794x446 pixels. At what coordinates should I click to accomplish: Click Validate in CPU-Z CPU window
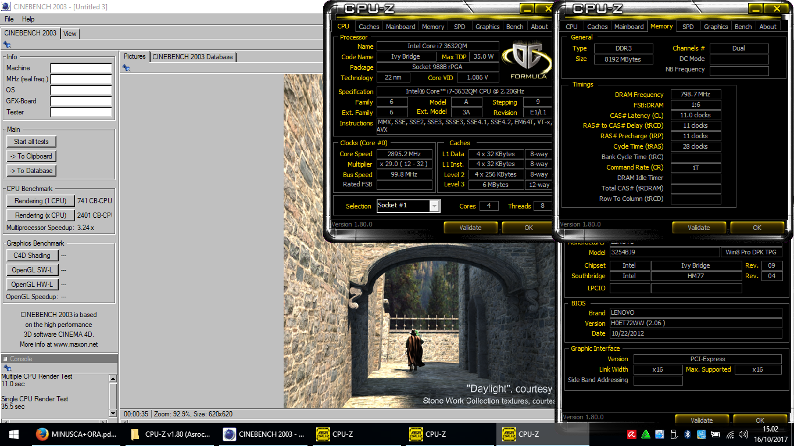(x=470, y=228)
